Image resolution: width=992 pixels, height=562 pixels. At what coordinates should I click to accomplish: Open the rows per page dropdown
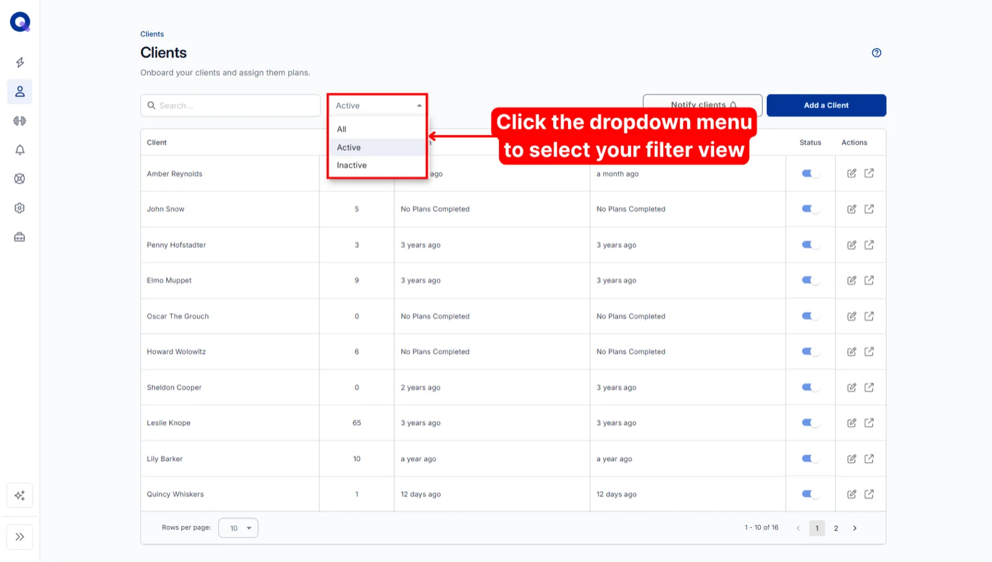tap(238, 529)
